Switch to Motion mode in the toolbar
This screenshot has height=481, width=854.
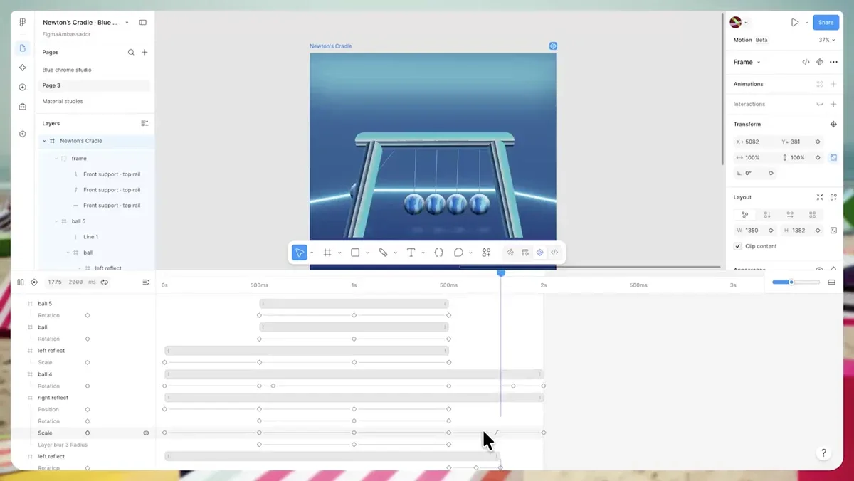coord(539,253)
